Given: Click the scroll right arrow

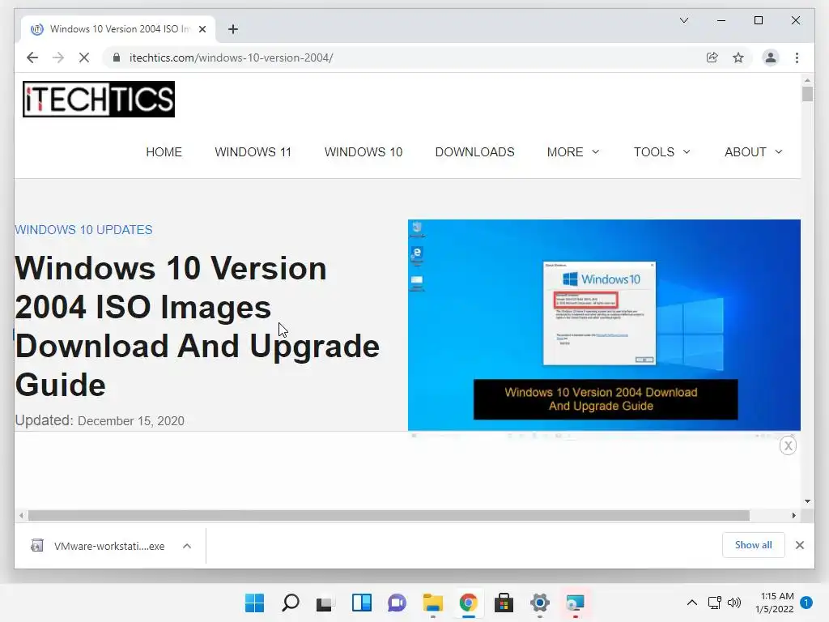Looking at the screenshot, I should [793, 515].
